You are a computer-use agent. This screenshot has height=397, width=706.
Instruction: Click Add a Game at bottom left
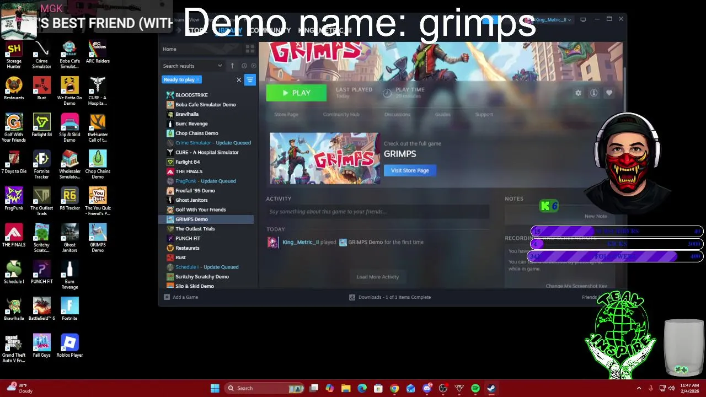(x=180, y=297)
